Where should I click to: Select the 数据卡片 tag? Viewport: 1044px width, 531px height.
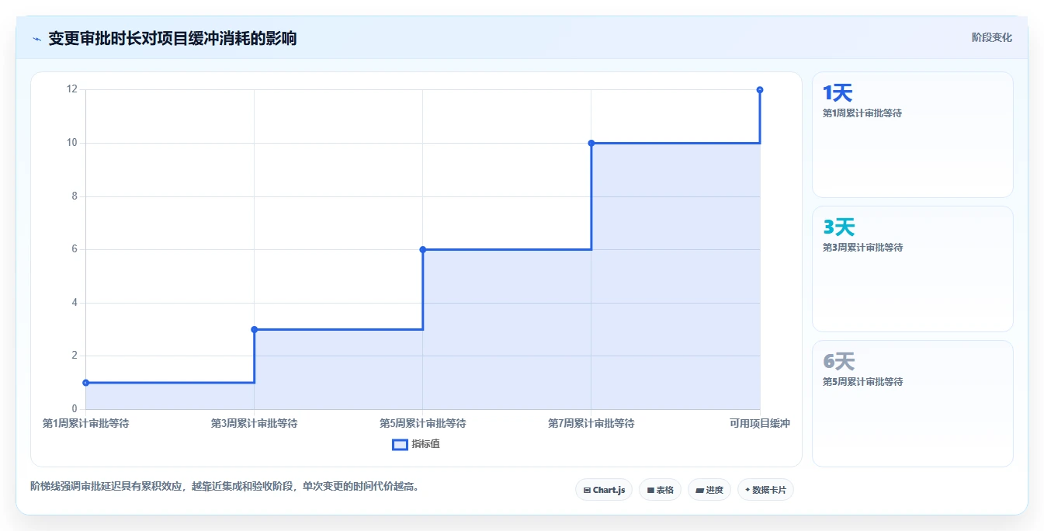[x=765, y=490]
